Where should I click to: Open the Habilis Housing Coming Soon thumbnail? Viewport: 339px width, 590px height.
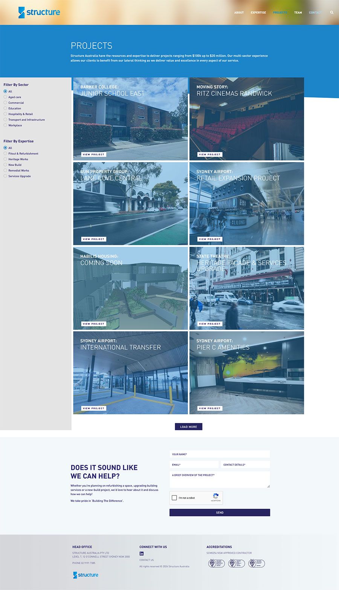point(130,288)
